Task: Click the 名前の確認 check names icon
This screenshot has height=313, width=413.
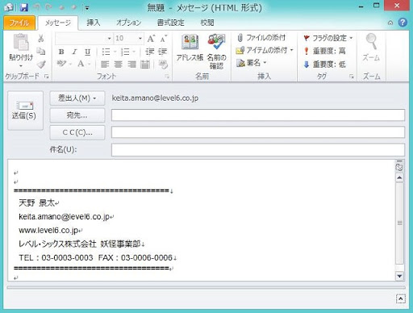Action: coord(216,51)
